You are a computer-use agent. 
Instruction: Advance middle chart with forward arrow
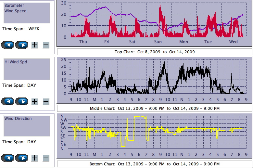[x=22, y=101]
